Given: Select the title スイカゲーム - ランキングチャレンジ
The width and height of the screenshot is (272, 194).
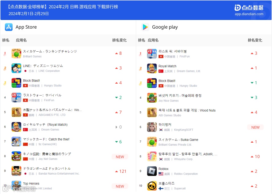Looking at the screenshot, I should click(50, 51).
